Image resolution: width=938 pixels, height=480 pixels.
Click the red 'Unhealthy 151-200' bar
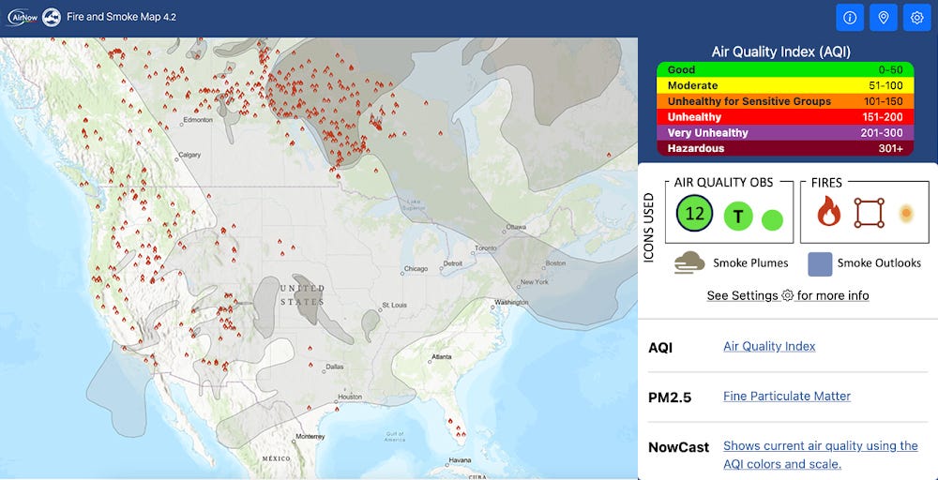click(x=785, y=116)
